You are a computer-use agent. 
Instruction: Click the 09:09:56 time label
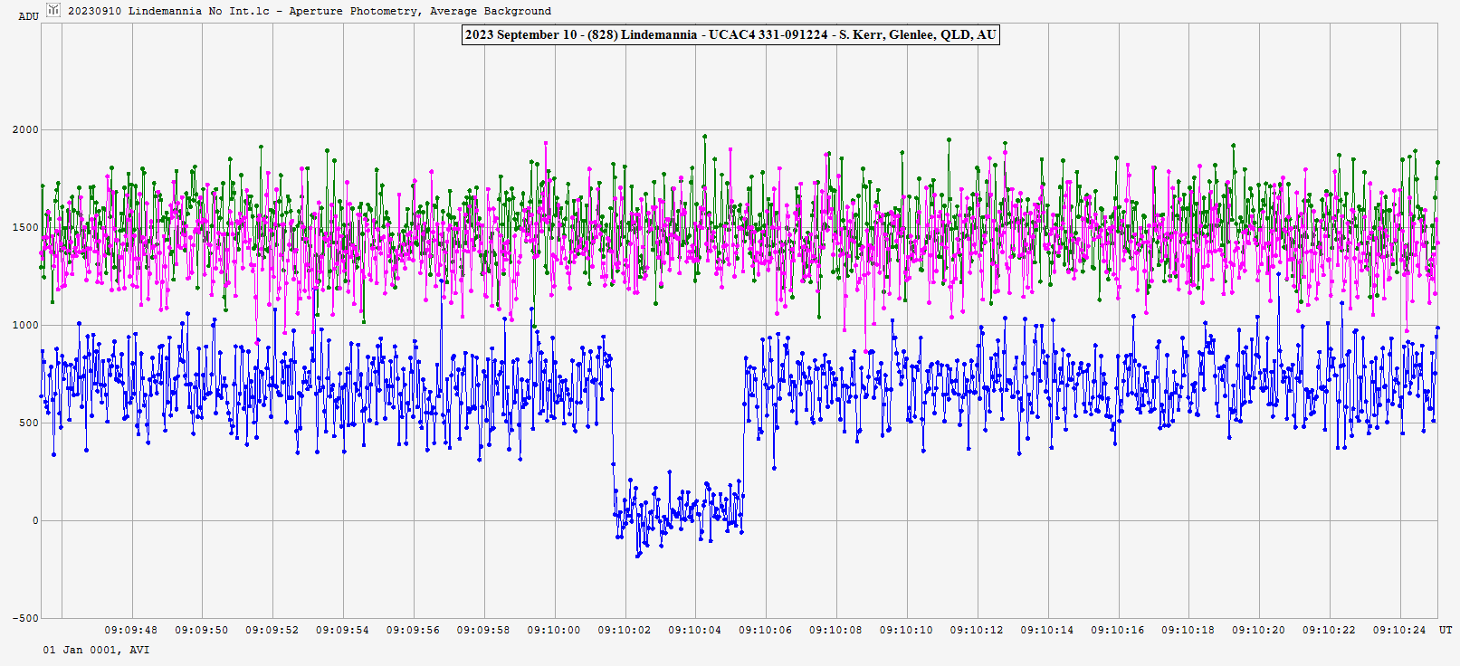[413, 630]
